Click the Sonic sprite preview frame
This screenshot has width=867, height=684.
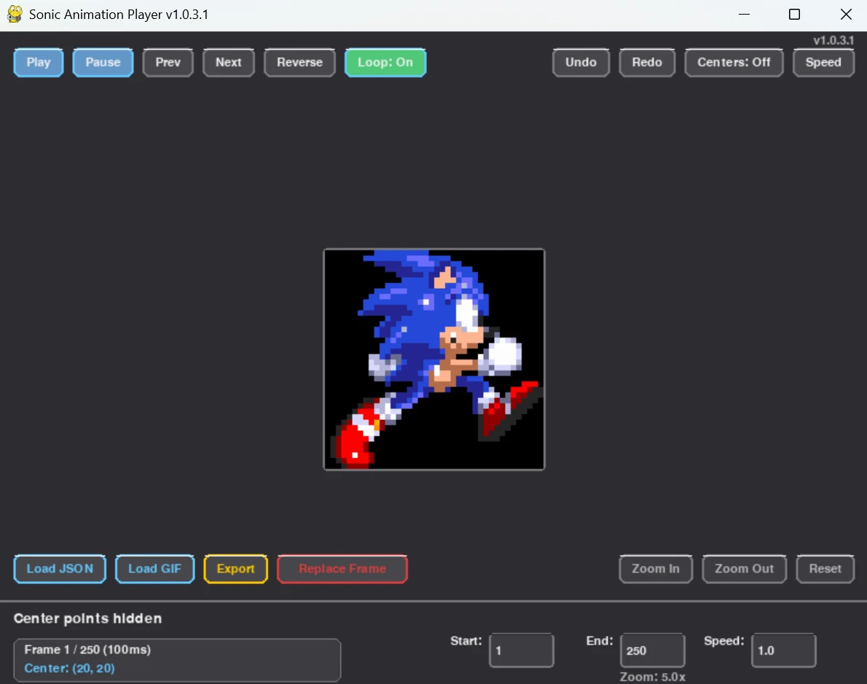pos(434,360)
